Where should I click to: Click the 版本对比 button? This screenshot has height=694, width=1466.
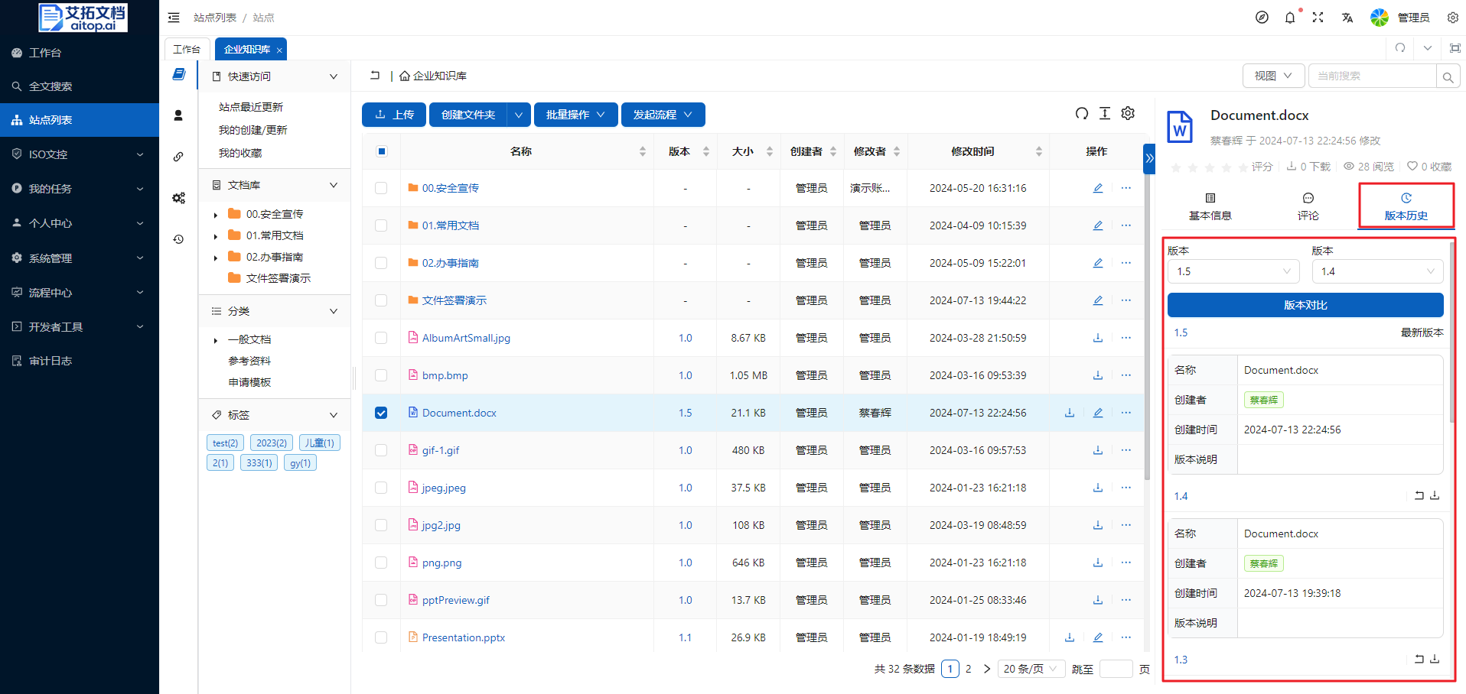pos(1305,305)
